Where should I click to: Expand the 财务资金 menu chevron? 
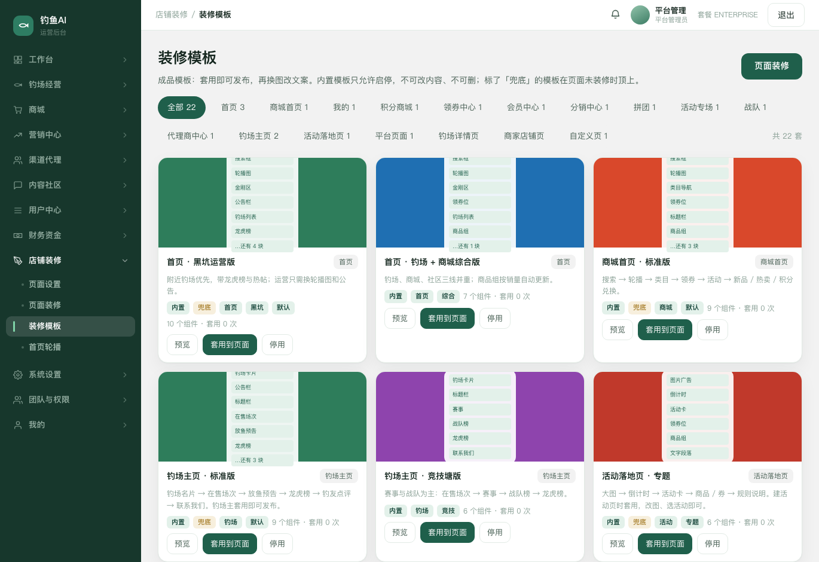[125, 236]
